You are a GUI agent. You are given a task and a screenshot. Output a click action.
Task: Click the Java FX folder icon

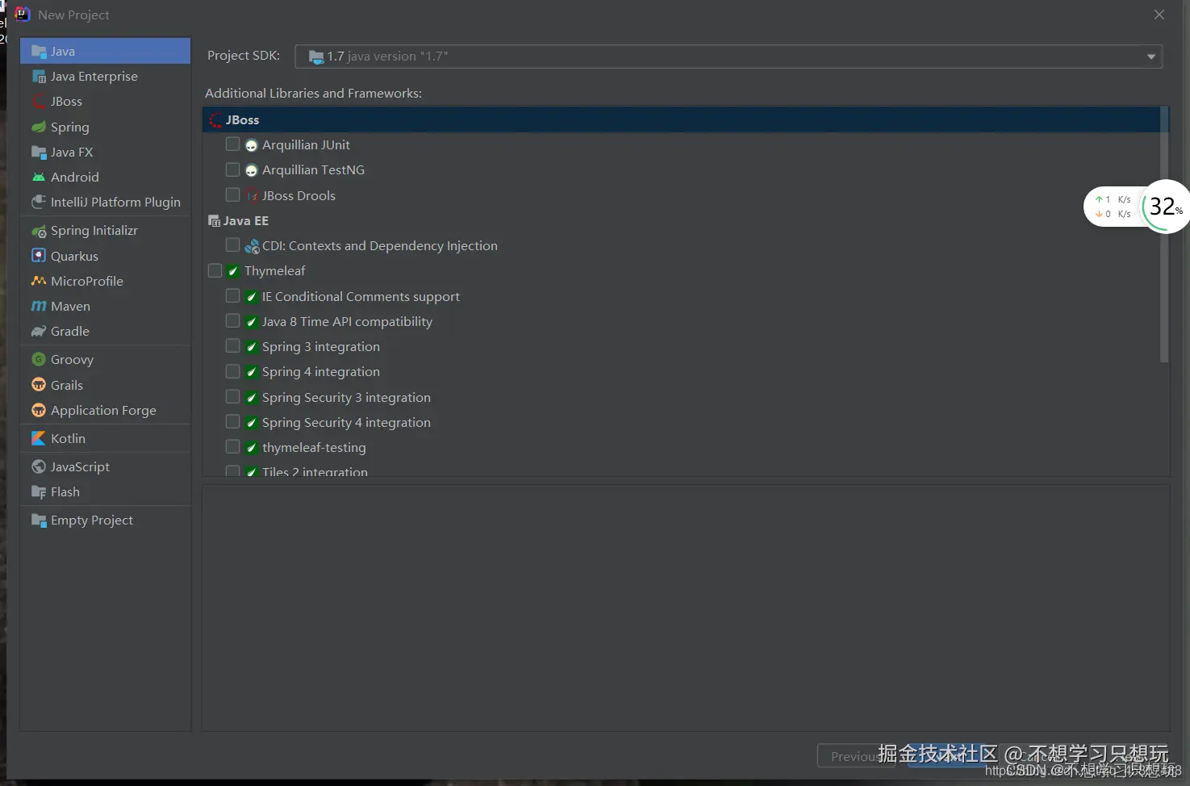click(x=39, y=152)
